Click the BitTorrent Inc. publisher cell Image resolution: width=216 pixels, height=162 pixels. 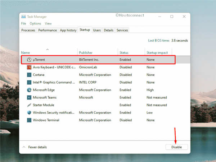(89, 60)
